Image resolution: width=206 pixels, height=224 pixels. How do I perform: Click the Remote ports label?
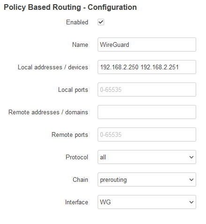[x=70, y=135]
